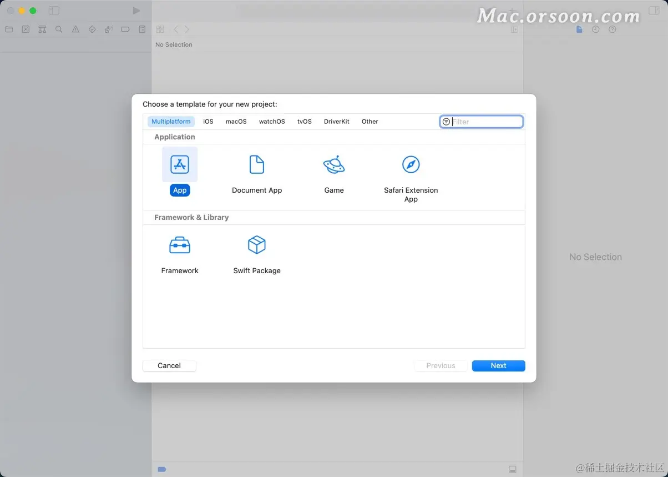Show the Breakpoint navigator icon
This screenshot has height=477, width=668.
click(x=125, y=29)
